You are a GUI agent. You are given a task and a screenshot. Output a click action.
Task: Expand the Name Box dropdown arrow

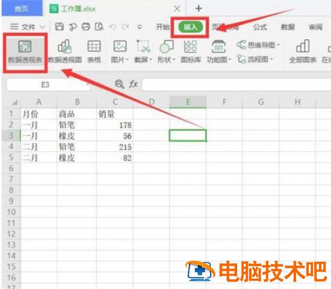(87, 84)
